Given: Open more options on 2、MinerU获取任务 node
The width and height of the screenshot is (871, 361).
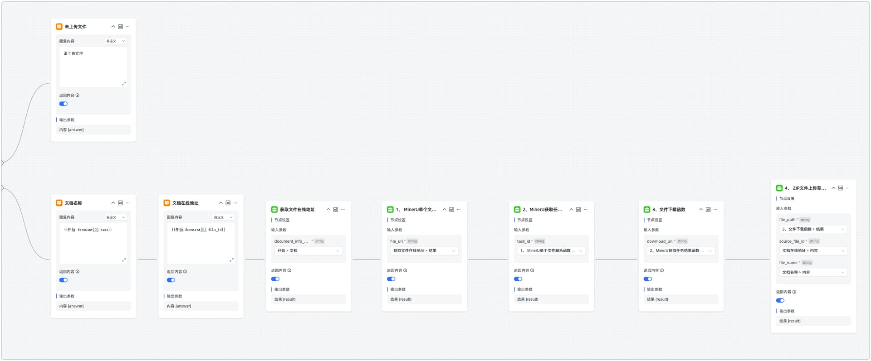Looking at the screenshot, I should 586,209.
